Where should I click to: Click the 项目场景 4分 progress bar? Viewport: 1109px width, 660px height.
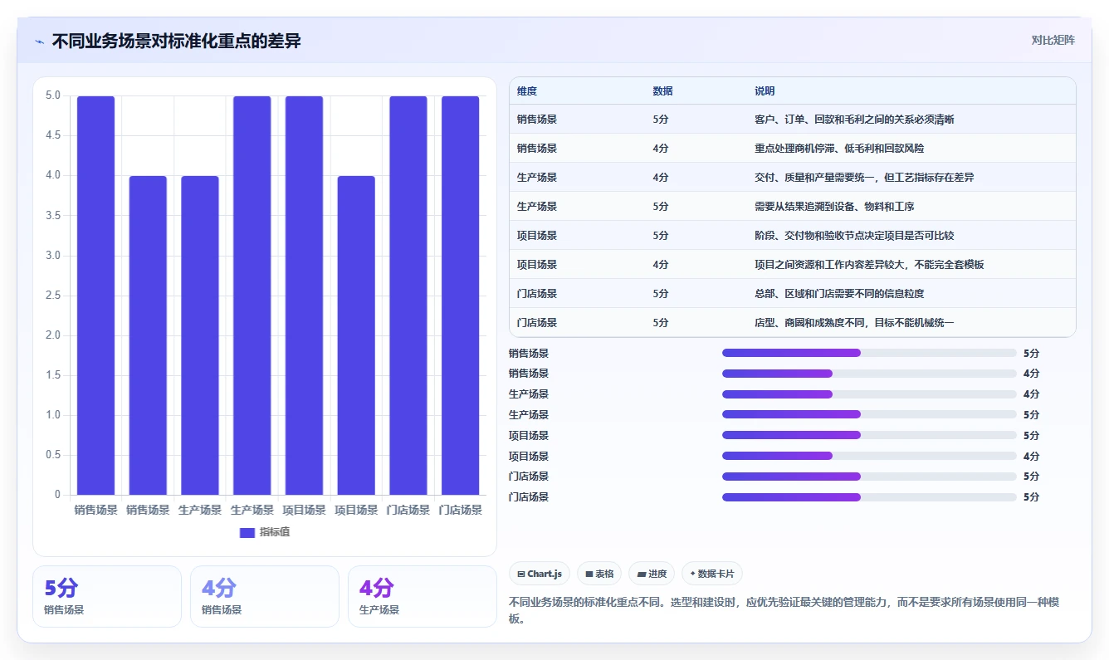(869, 456)
